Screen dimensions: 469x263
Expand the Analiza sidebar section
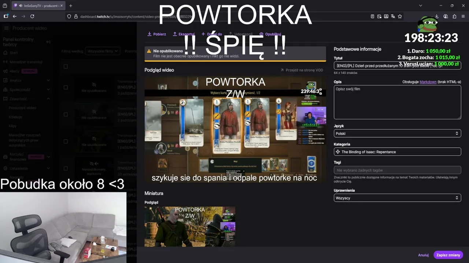tap(48, 80)
